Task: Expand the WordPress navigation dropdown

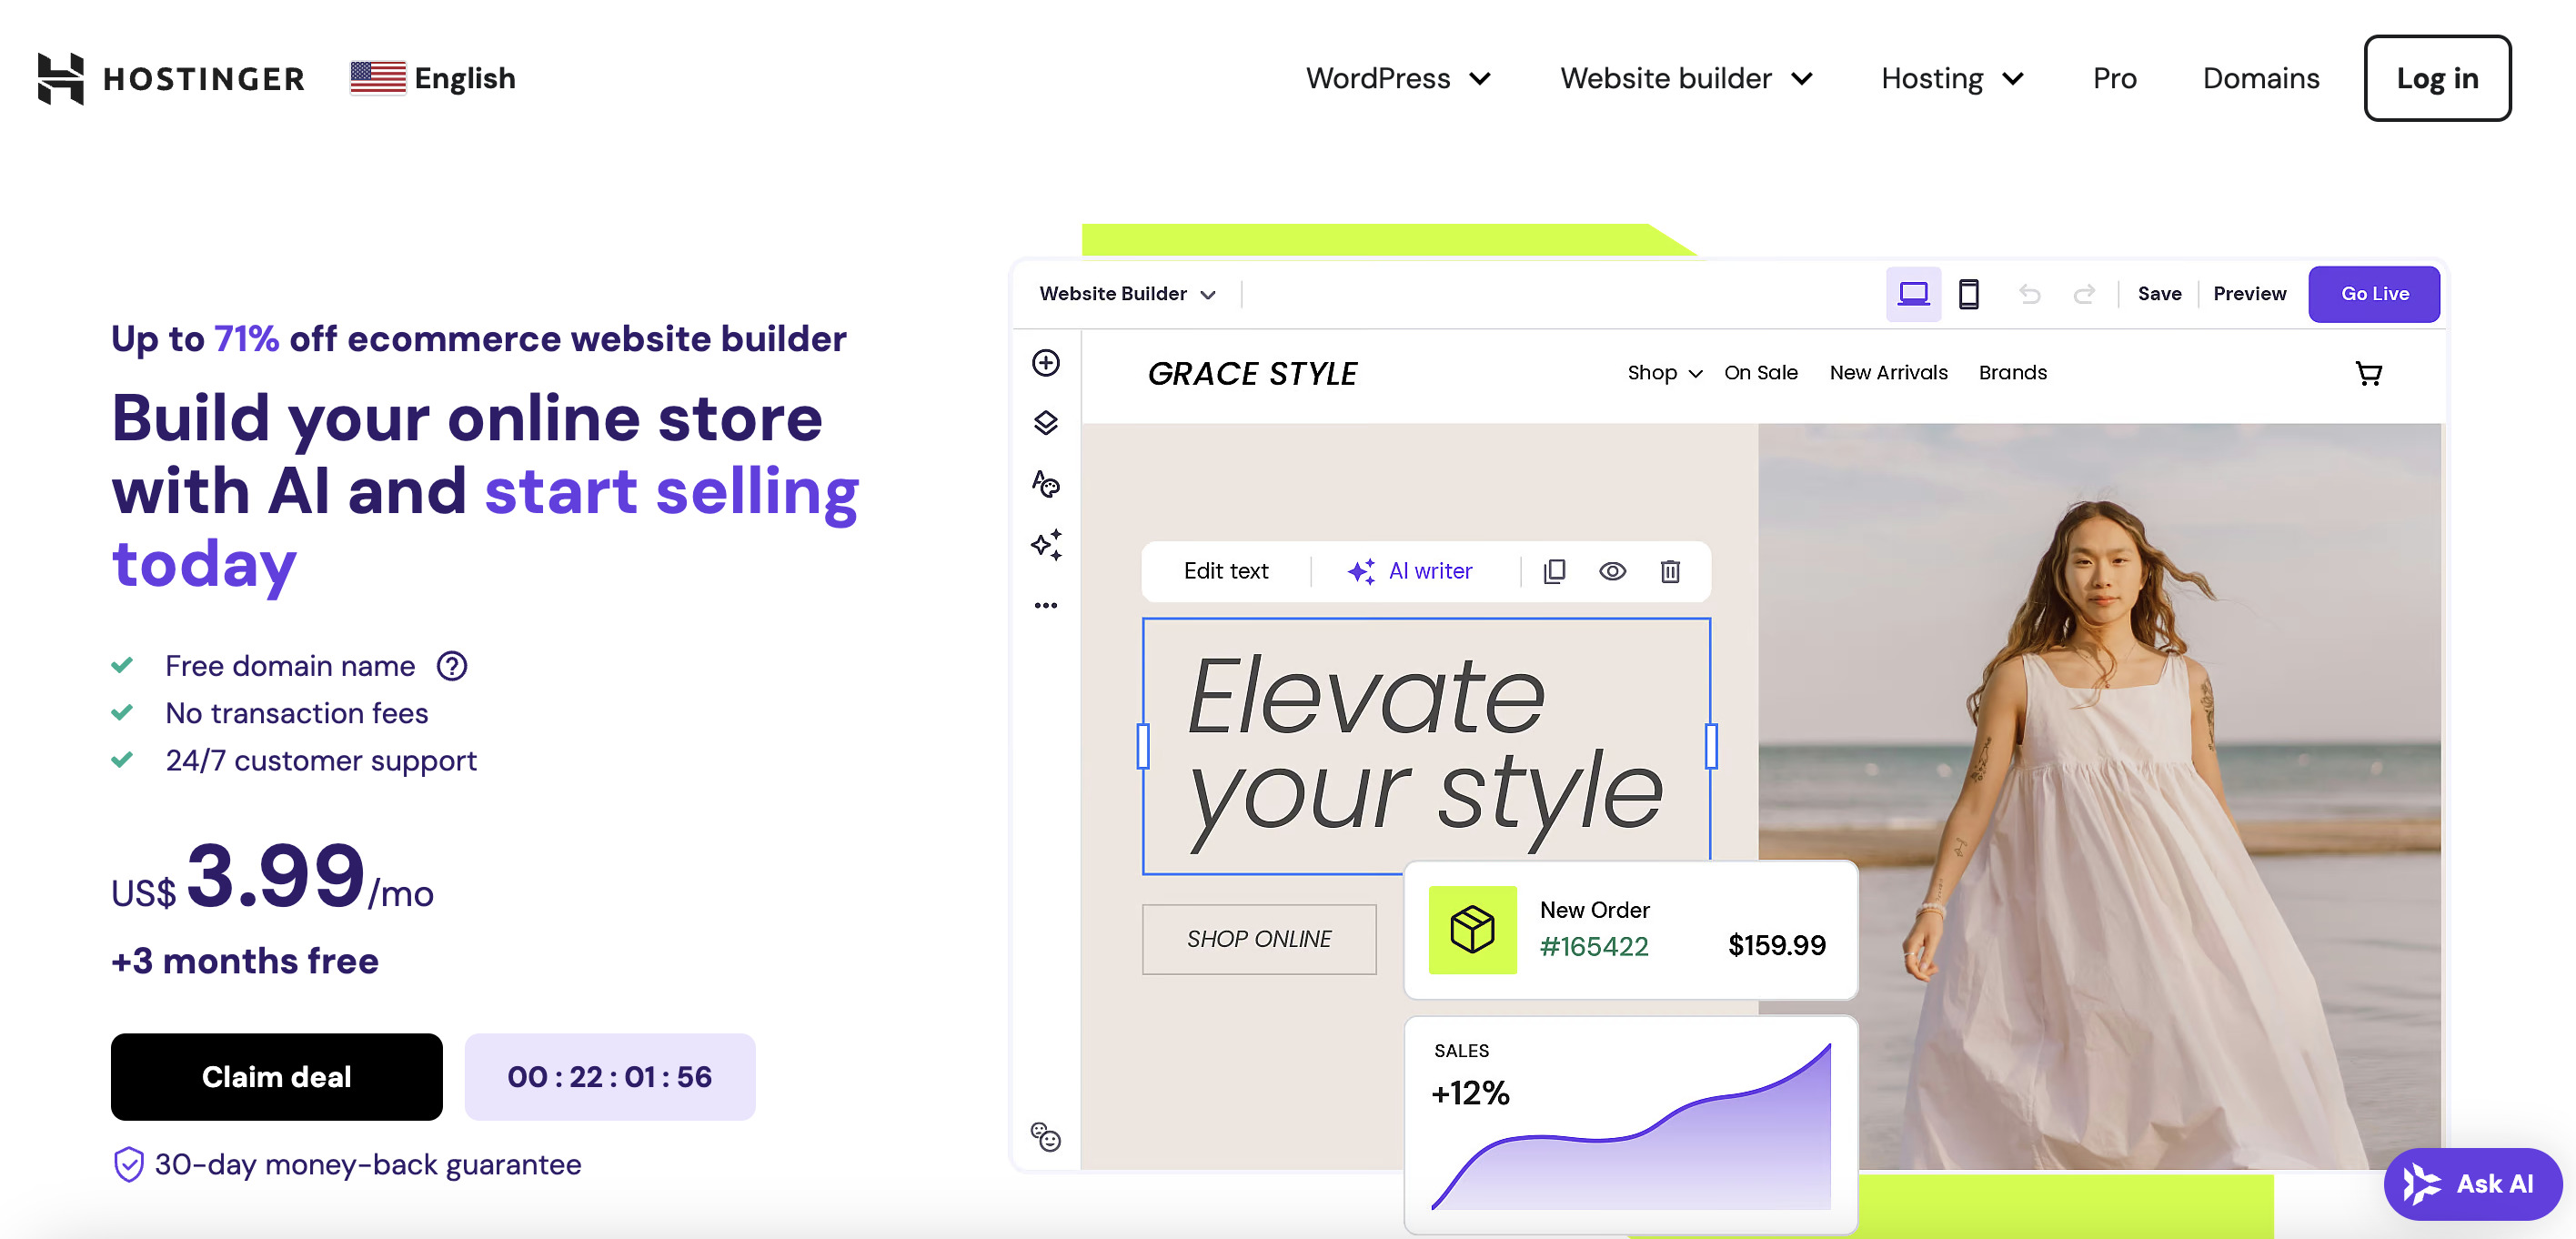Action: pyautogui.click(x=1394, y=77)
